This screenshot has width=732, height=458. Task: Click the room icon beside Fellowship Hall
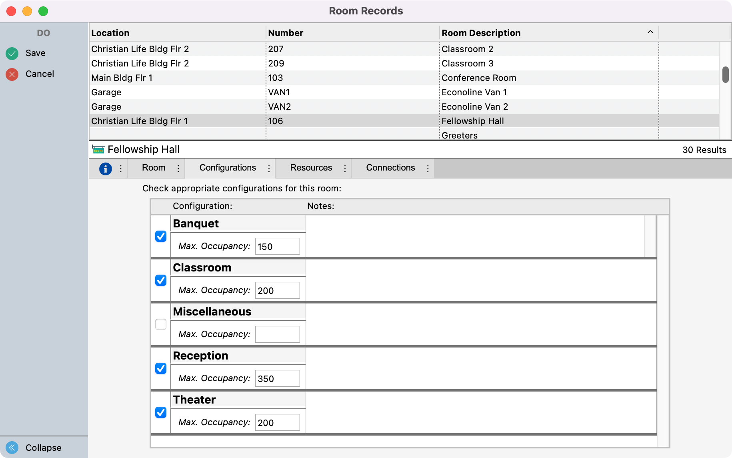pyautogui.click(x=98, y=150)
